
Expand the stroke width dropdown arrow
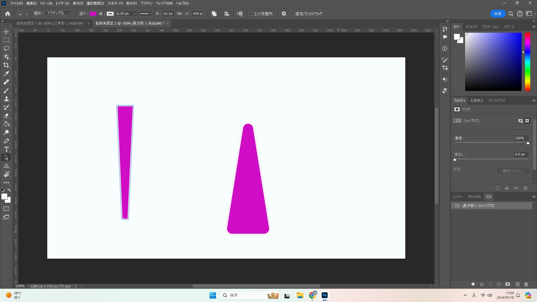click(135, 14)
